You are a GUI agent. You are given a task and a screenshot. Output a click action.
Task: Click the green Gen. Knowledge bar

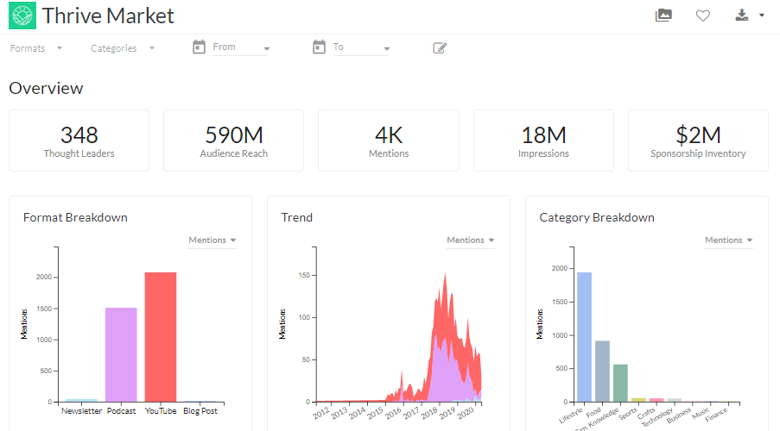pos(620,383)
